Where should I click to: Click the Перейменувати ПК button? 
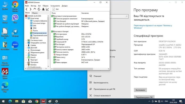144,97
